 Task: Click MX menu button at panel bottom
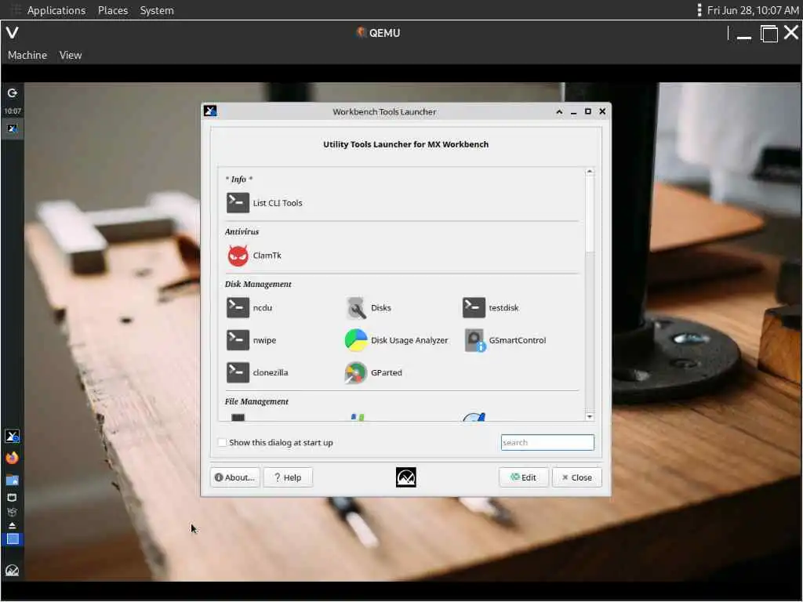[12, 571]
